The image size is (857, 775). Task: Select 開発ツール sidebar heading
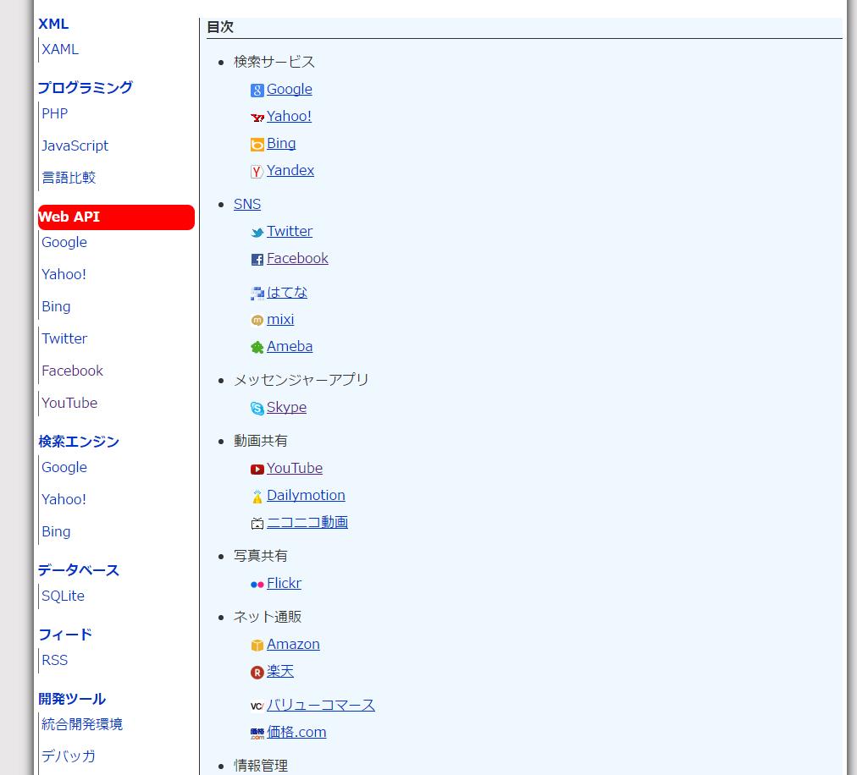pos(72,699)
